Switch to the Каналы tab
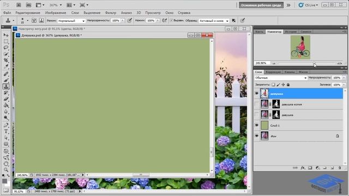This screenshot has height=196, width=349. pyautogui.click(x=290, y=72)
